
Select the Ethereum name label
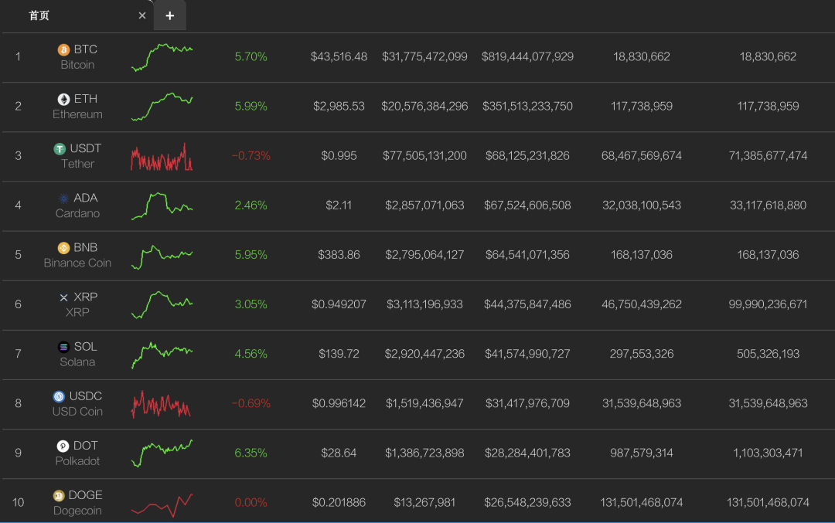77,114
